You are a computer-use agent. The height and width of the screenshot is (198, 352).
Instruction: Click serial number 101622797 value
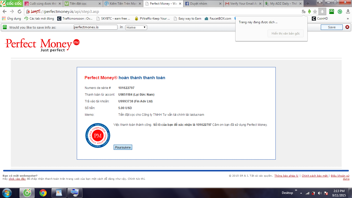point(126,88)
